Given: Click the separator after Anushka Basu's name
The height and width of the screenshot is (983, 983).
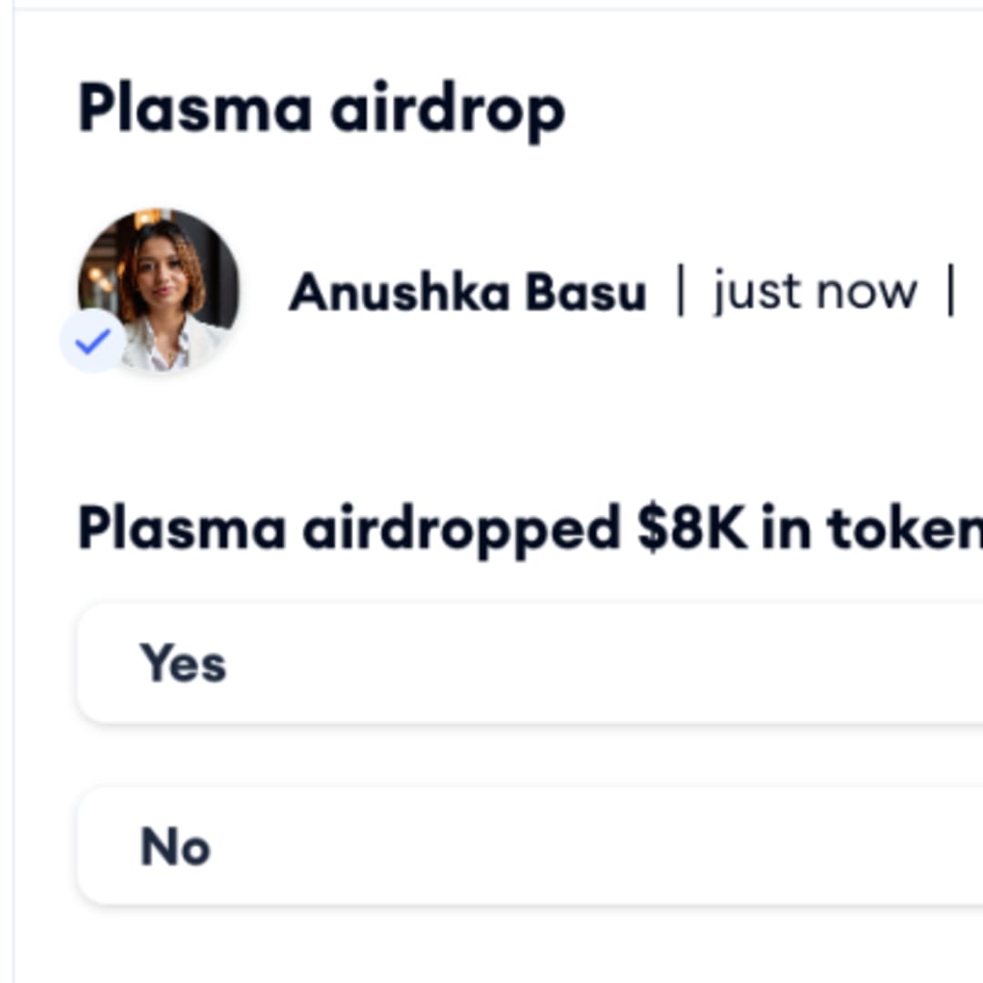Looking at the screenshot, I should pyautogui.click(x=681, y=291).
